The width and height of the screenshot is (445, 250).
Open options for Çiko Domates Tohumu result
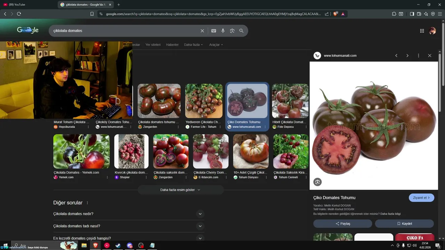pyautogui.click(x=265, y=127)
